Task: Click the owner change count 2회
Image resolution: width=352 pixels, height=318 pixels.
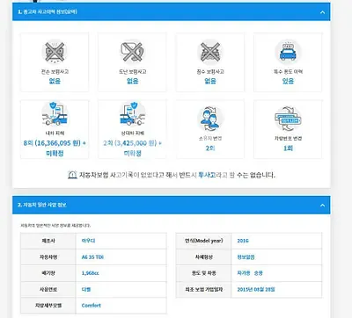Action: pos(210,148)
